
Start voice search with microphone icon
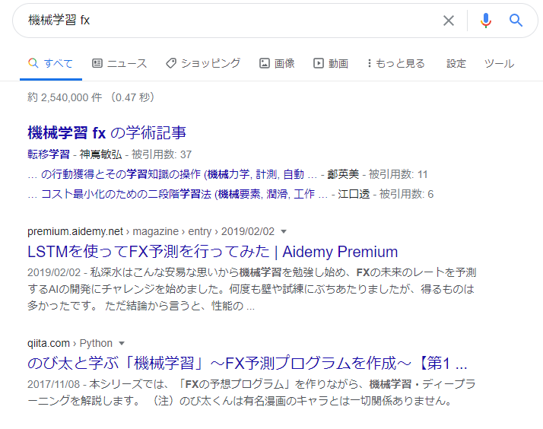(x=485, y=21)
